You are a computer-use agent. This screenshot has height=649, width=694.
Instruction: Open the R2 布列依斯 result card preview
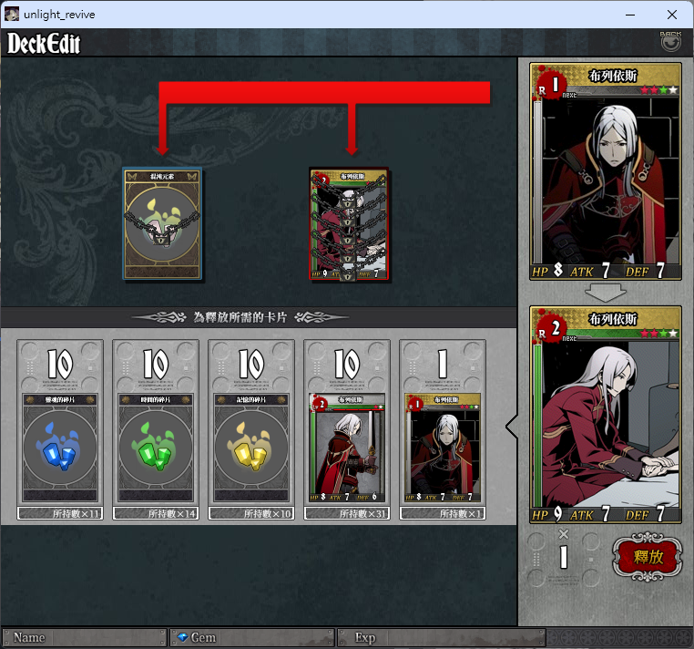click(605, 415)
